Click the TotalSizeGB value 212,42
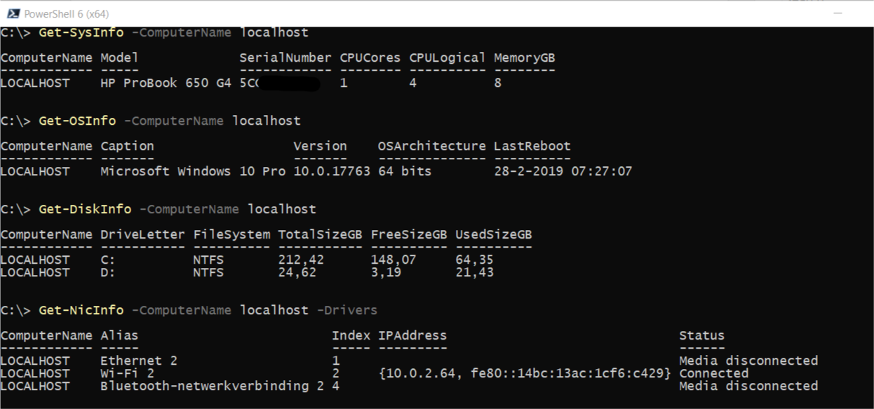Screen dimensions: 874x409 tap(300, 260)
